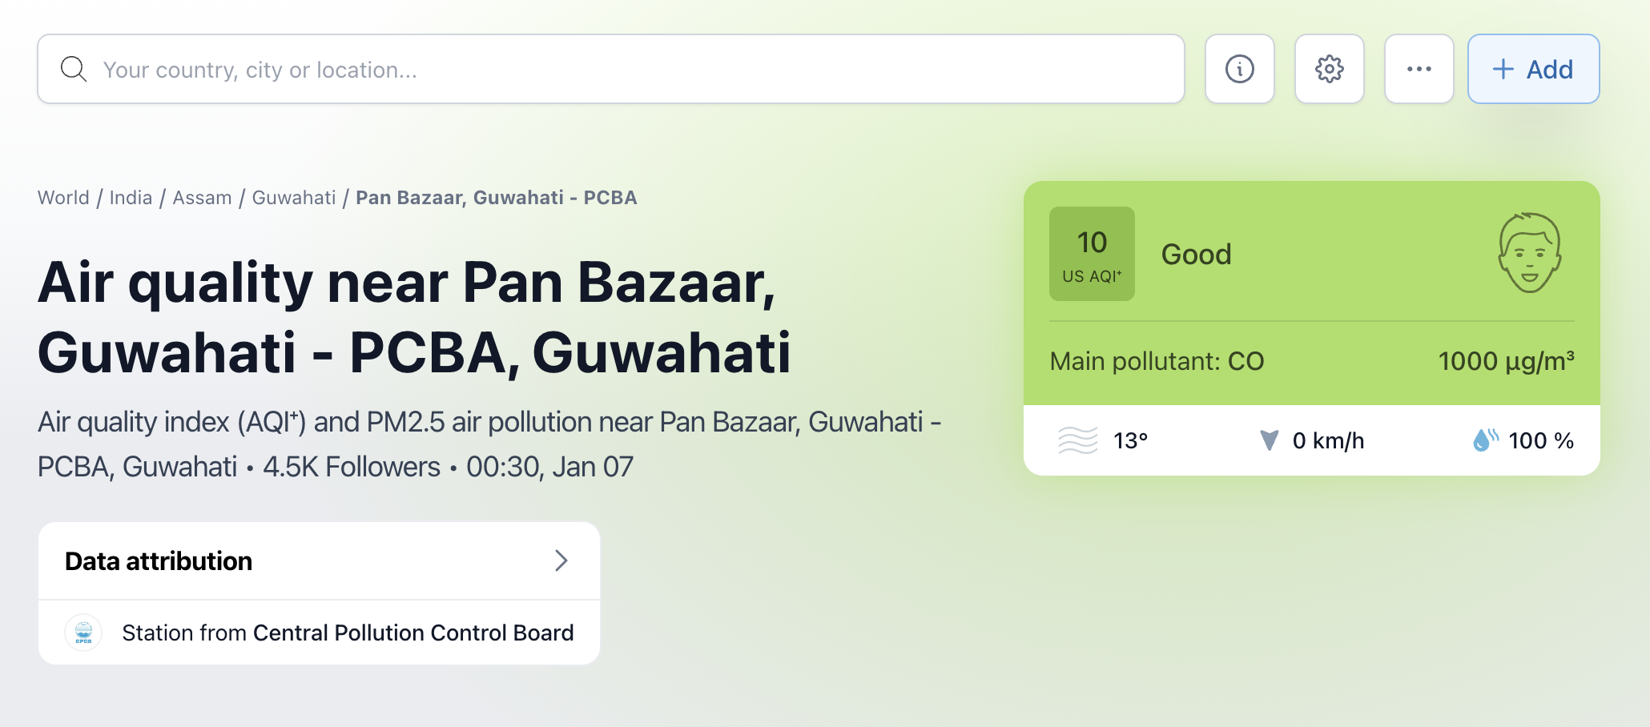Select Guwahati in the breadcrumb

tap(294, 198)
